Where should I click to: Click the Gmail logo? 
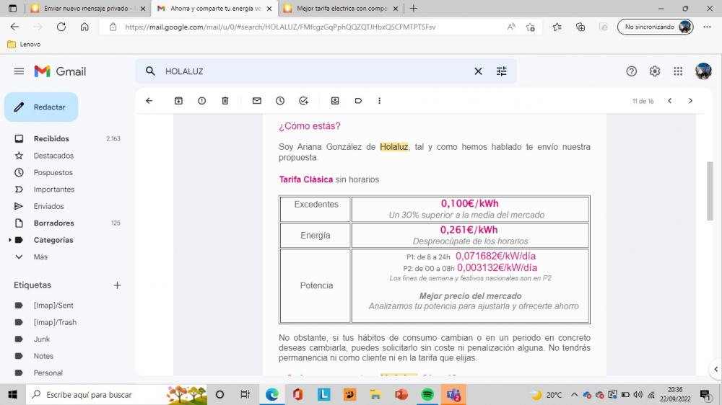tap(61, 71)
